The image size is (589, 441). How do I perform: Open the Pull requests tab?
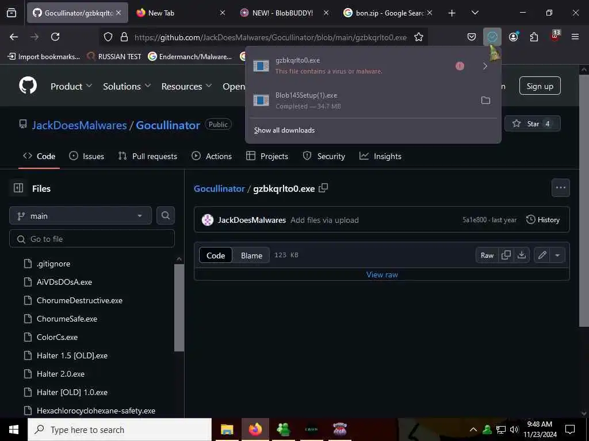click(x=148, y=156)
